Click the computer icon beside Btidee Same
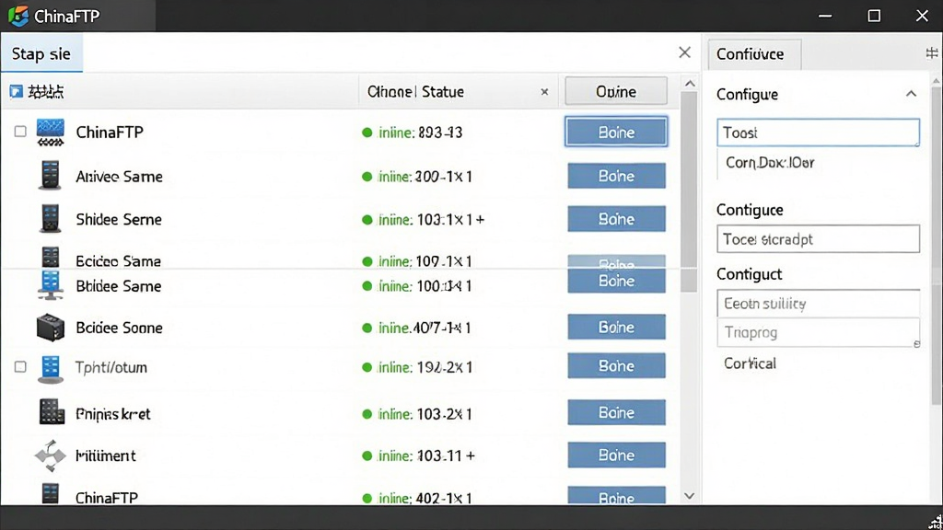Viewport: 943px width, 530px height. tap(50, 285)
